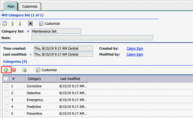
Task: Click the Categories (5) heading
Action: point(15,61)
